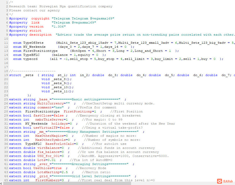Click FirstPositiontype enum name on line 13
This screenshot has height=185, width=235.
(x=40, y=51)
